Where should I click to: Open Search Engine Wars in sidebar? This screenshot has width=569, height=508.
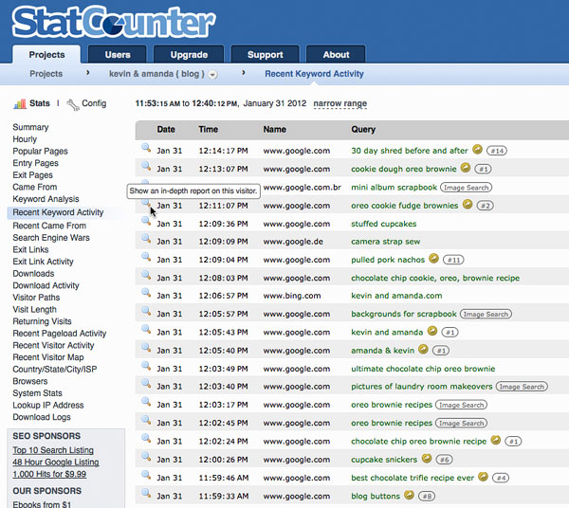tap(51, 238)
